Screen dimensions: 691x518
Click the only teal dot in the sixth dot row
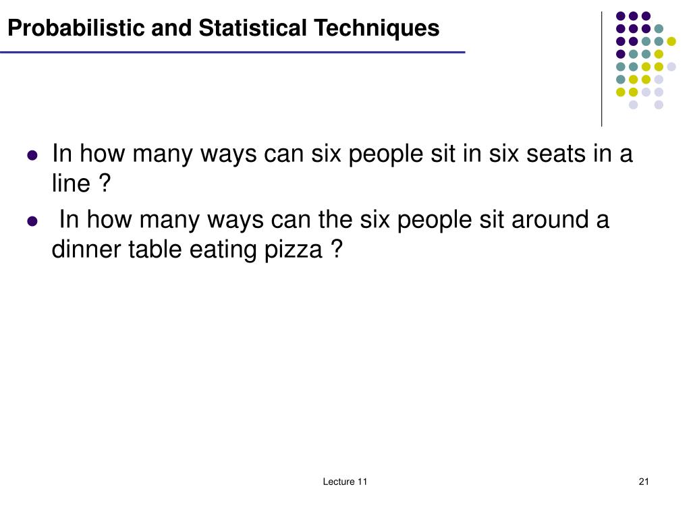(x=621, y=80)
